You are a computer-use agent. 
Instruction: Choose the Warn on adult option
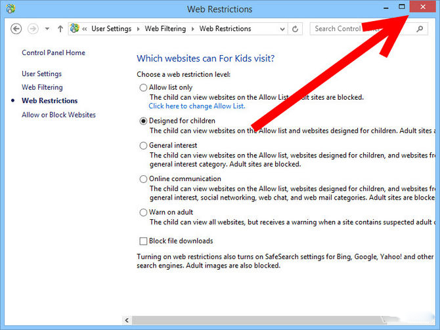(143, 213)
